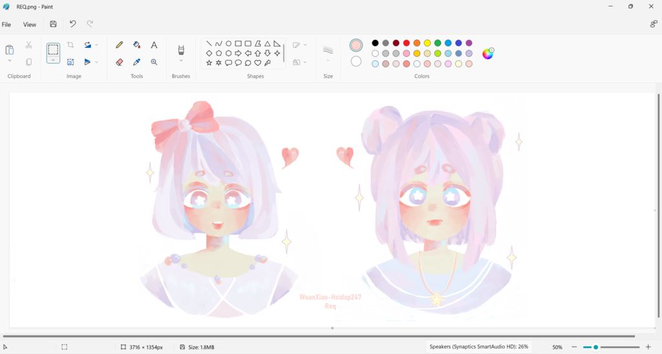Pick the purple color swatch
Viewport: 662px width, 354px height.
coord(469,43)
